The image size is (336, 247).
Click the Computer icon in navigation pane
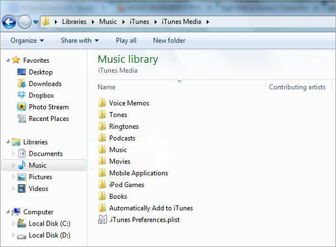pos(16,212)
